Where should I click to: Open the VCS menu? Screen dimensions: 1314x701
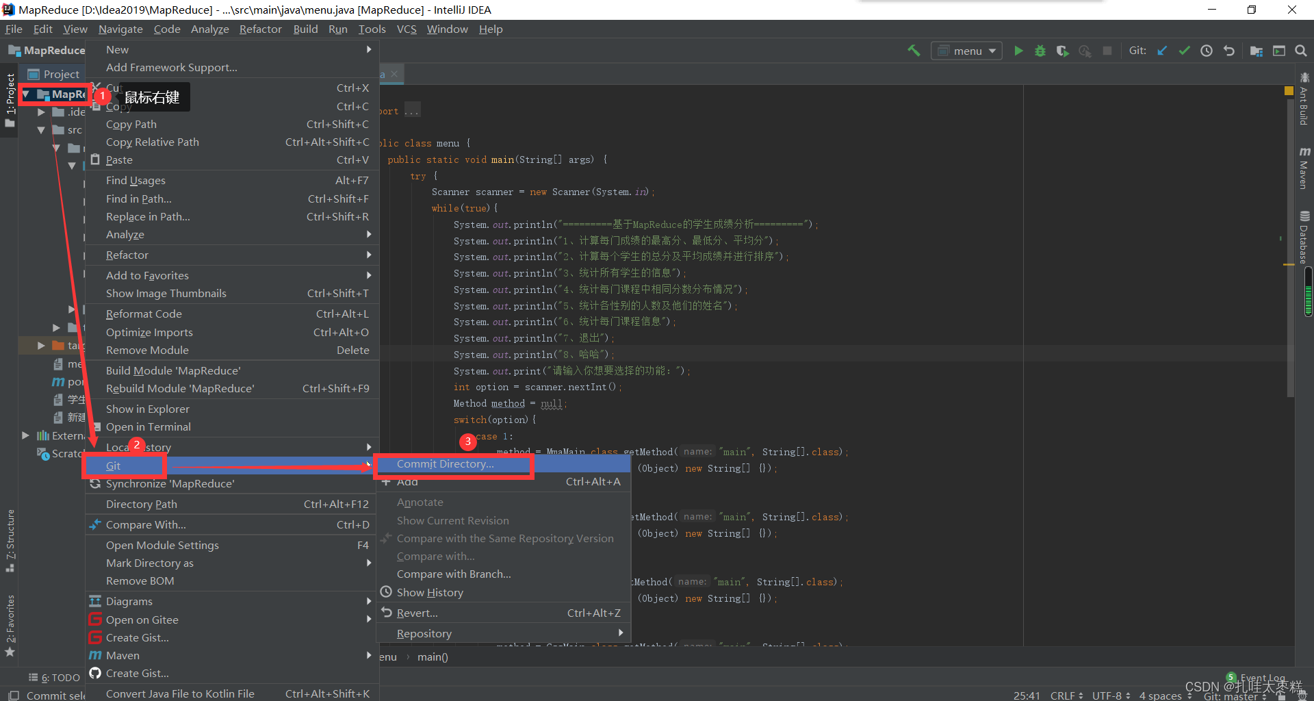407,29
